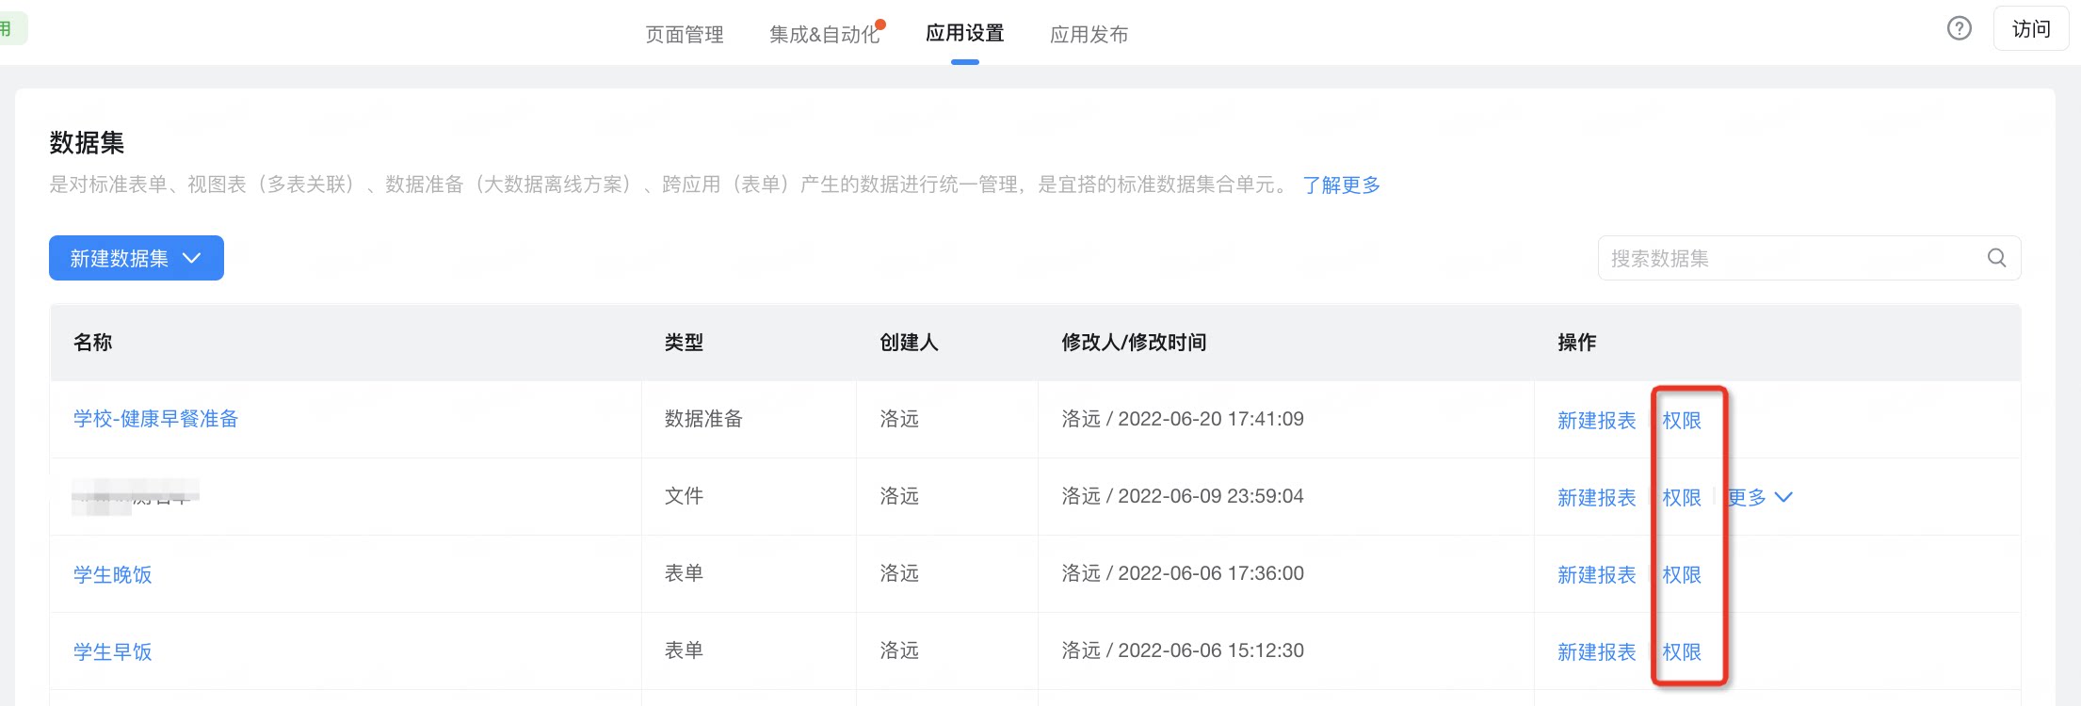The width and height of the screenshot is (2081, 706).
Task: Open the 集成&自动化 tab
Action: point(825,35)
